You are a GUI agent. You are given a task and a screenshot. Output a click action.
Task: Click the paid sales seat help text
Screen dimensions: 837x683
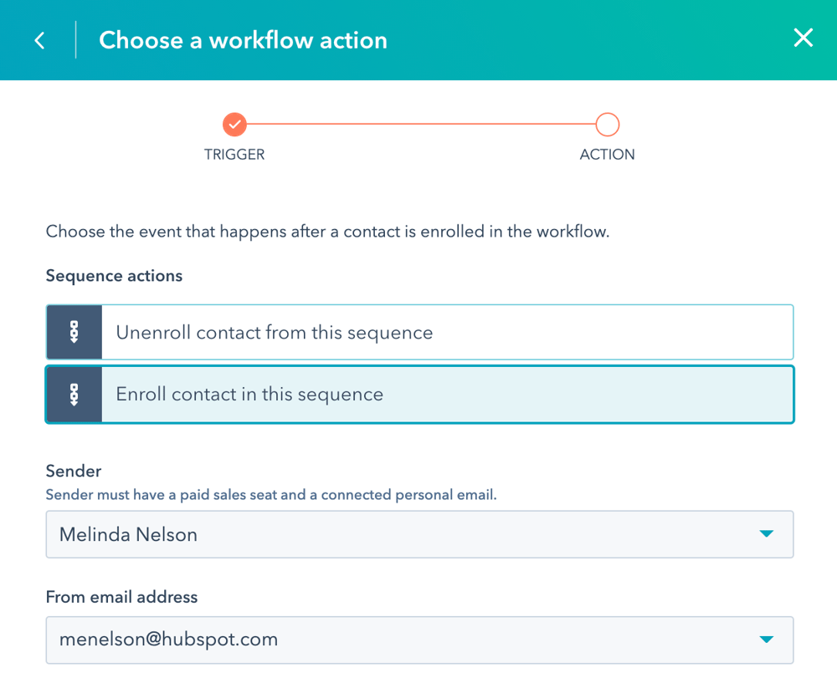point(271,495)
